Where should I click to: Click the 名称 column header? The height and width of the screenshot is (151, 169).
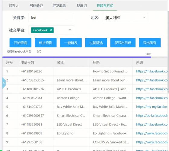(60, 63)
